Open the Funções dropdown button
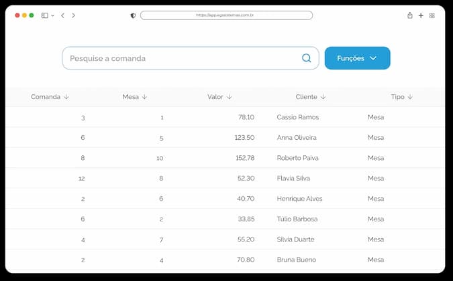This screenshot has height=281, width=453. (358, 58)
